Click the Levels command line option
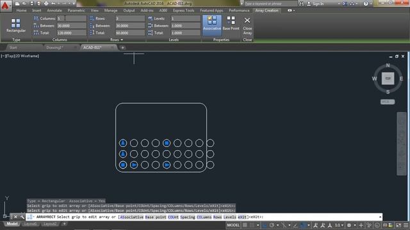Image resolution: width=410 pixels, height=230 pixels. click(x=229, y=217)
